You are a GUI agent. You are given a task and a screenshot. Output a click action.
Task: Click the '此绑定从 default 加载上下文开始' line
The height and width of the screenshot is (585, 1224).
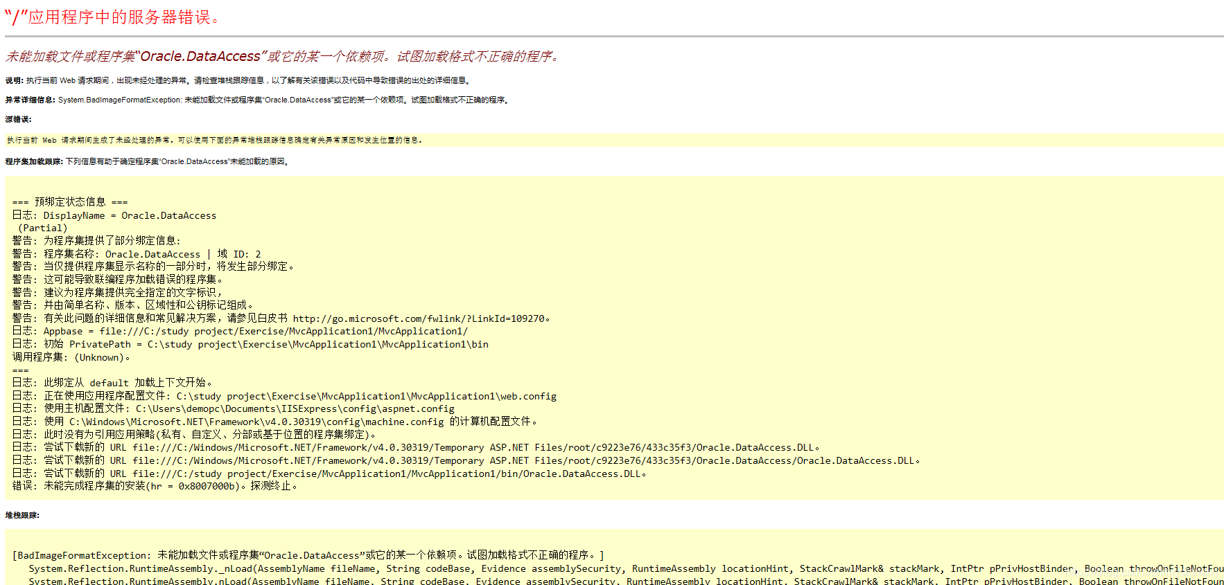pos(112,383)
